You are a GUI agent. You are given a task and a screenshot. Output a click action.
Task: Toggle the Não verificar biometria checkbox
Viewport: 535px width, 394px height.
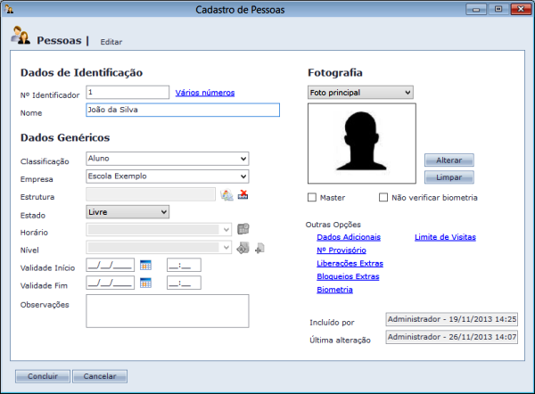coord(383,197)
